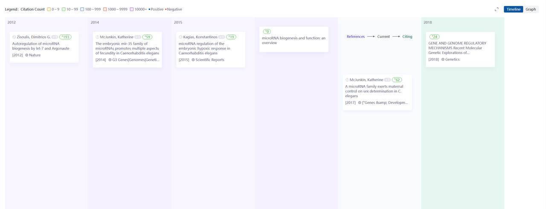Click the G3 Genes|Genomes|Geneti... journal name
The image size is (546, 209).
136,60
